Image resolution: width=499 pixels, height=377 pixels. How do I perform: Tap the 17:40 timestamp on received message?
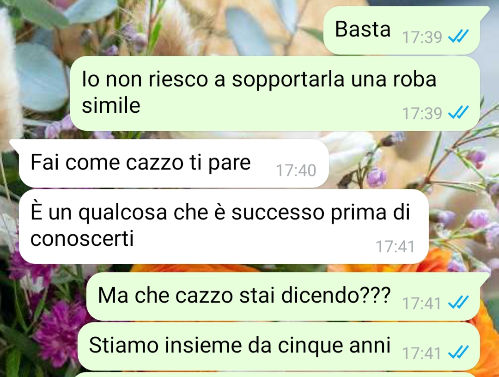[296, 170]
